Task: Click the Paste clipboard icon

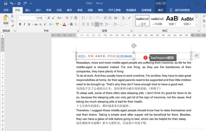Action: pyautogui.click(x=6, y=18)
